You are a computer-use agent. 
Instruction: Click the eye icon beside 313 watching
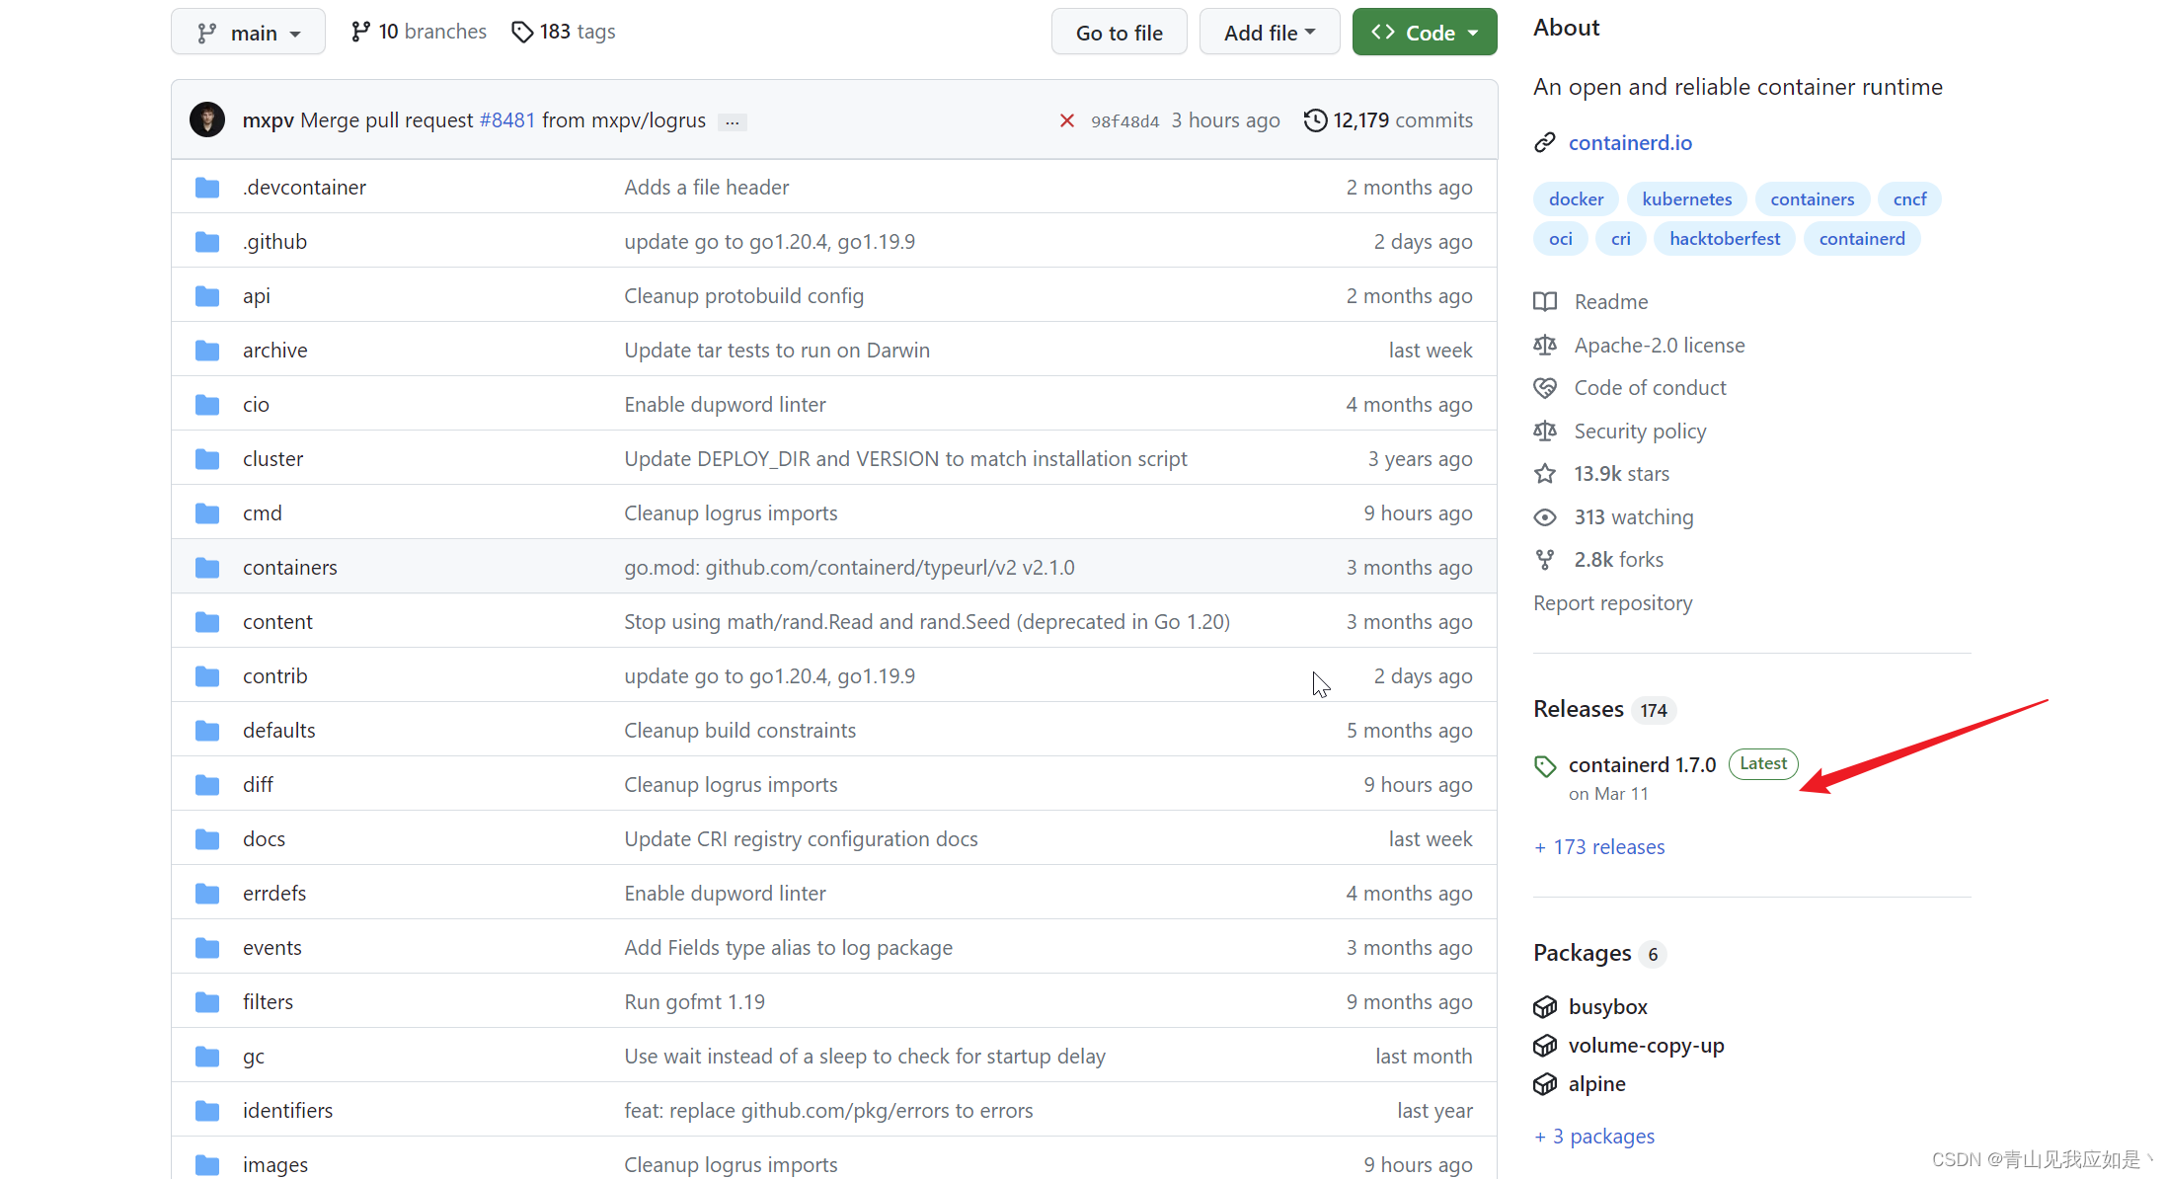pyautogui.click(x=1545, y=517)
